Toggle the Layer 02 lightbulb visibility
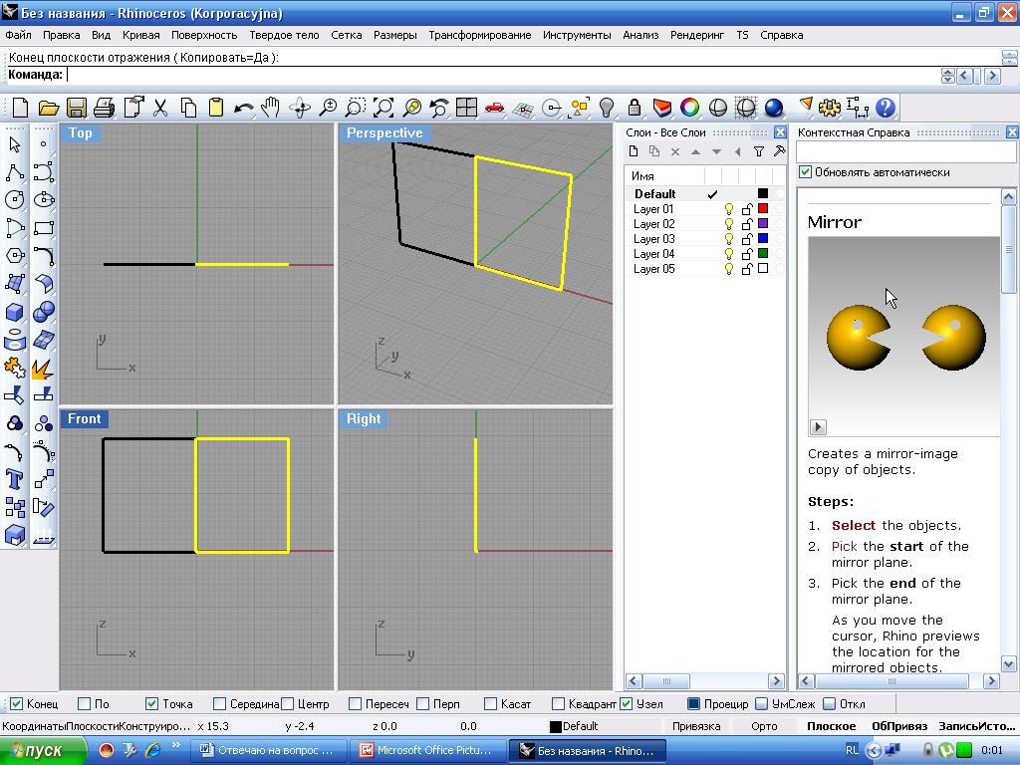Viewport: 1020px width, 765px height. pos(728,224)
